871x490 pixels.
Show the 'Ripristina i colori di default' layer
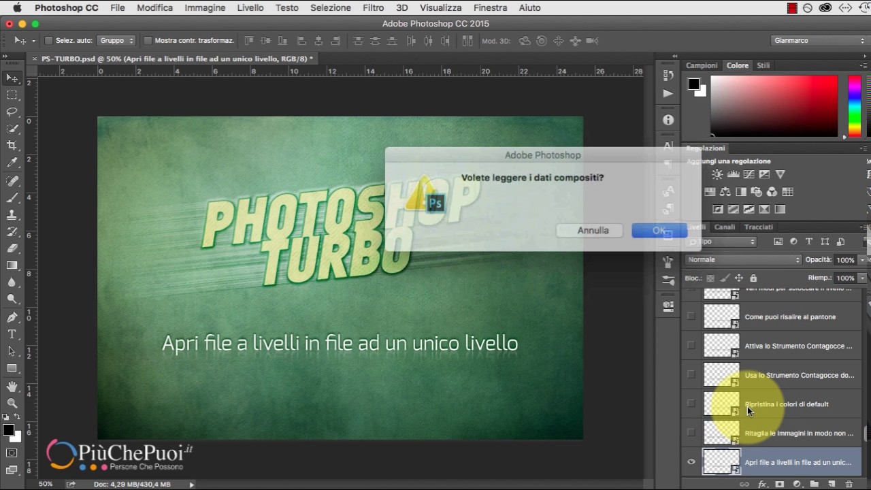pyautogui.click(x=691, y=403)
